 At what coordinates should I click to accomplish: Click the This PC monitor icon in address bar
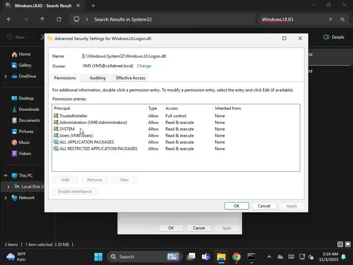(77, 19)
